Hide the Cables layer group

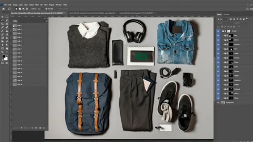tap(218, 98)
